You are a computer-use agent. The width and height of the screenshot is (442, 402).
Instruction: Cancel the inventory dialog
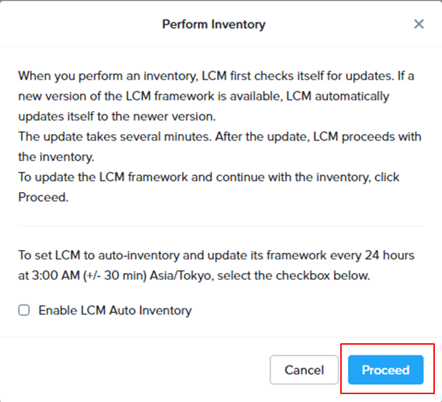tap(304, 370)
